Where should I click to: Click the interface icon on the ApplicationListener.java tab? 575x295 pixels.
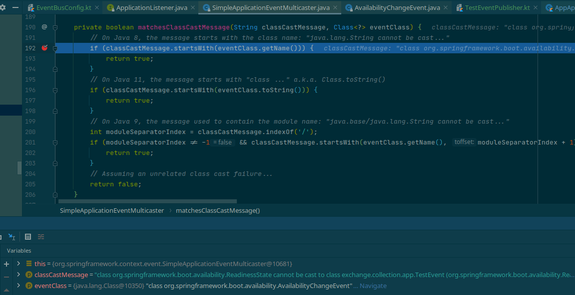pyautogui.click(x=110, y=7)
